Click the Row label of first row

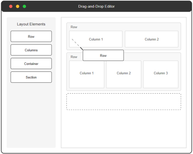74,27
